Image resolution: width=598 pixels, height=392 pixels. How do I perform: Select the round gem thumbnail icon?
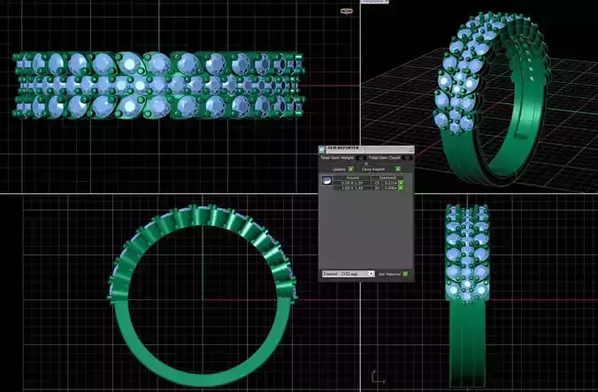(326, 180)
